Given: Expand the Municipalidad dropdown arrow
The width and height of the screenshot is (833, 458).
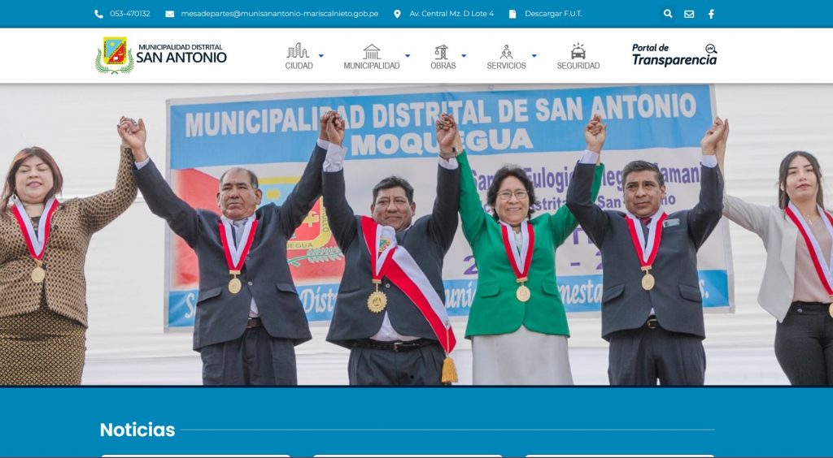Looking at the screenshot, I should [x=408, y=56].
